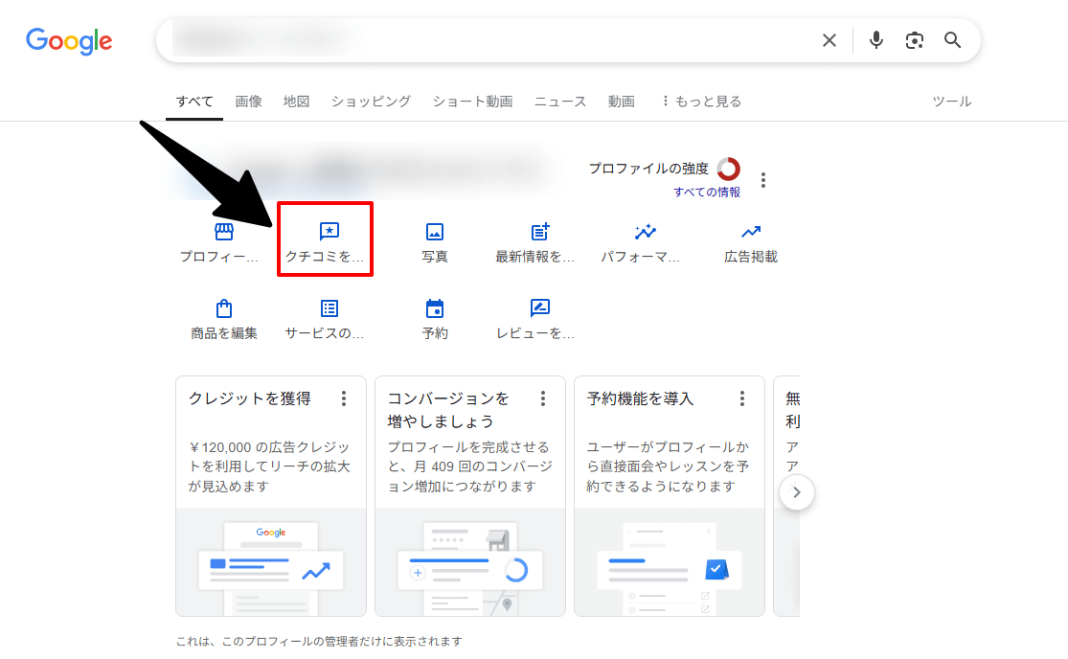Switch to the 画像 tab
The width and height of the screenshot is (1068, 659).
pyautogui.click(x=249, y=102)
